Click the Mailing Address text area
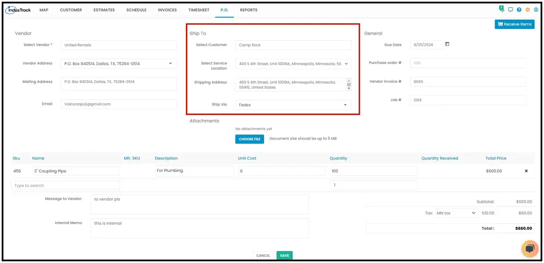Image resolution: width=544 pixels, height=263 pixels. (x=119, y=84)
